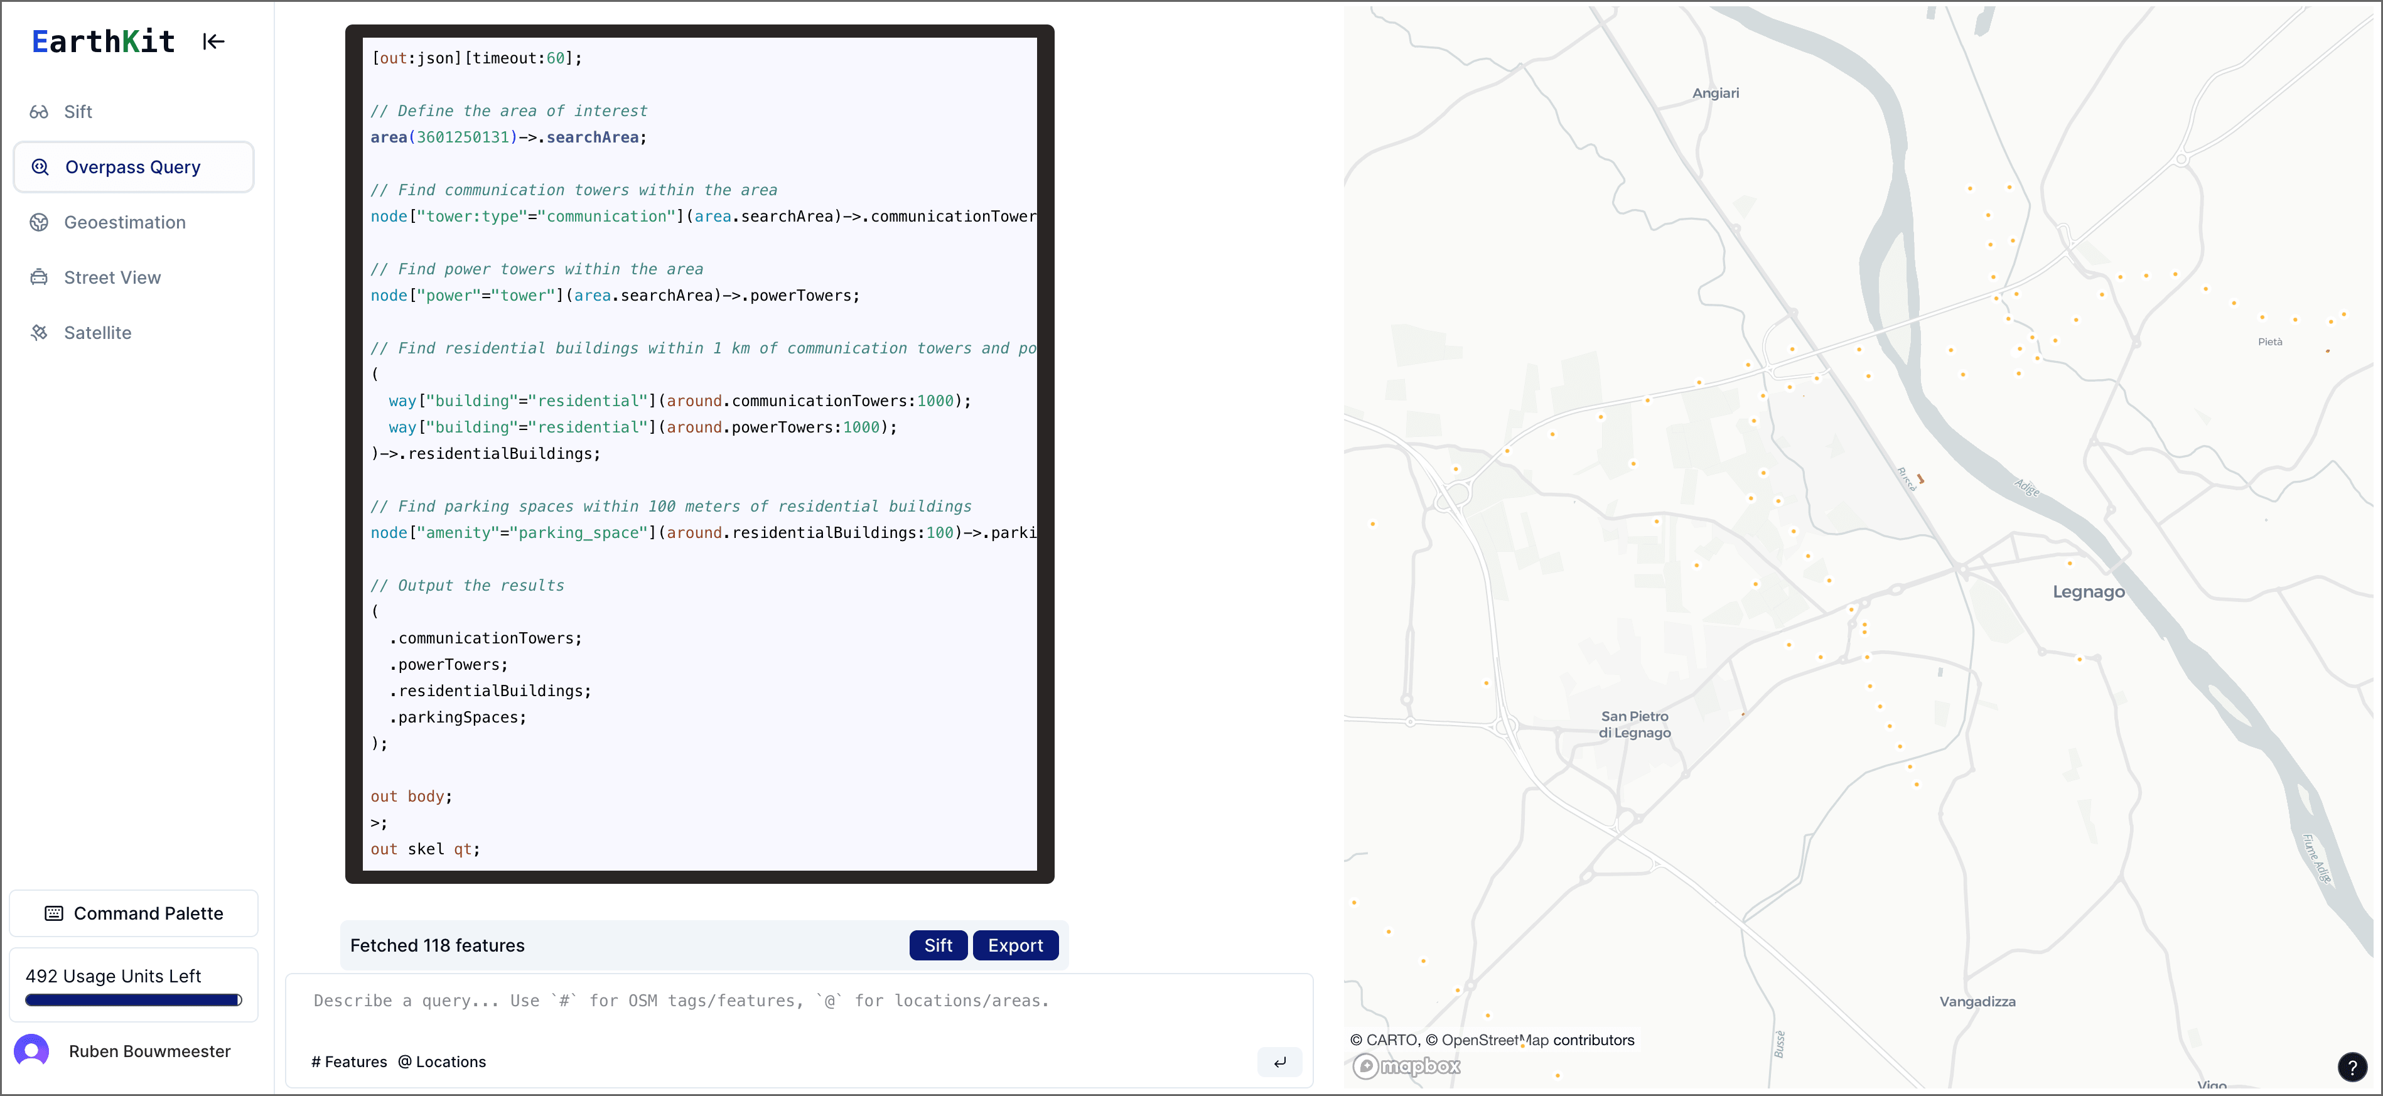Screen dimensions: 2383x1096
Task: Insert an @ Locations reference
Action: tap(441, 1061)
